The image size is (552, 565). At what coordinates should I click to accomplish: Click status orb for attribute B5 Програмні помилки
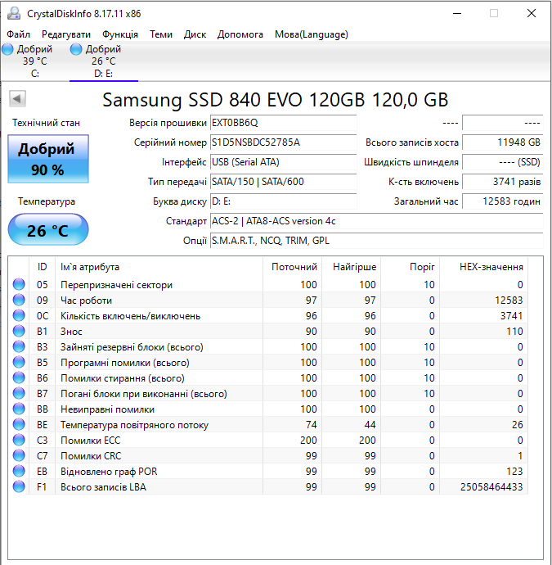pyautogui.click(x=19, y=362)
